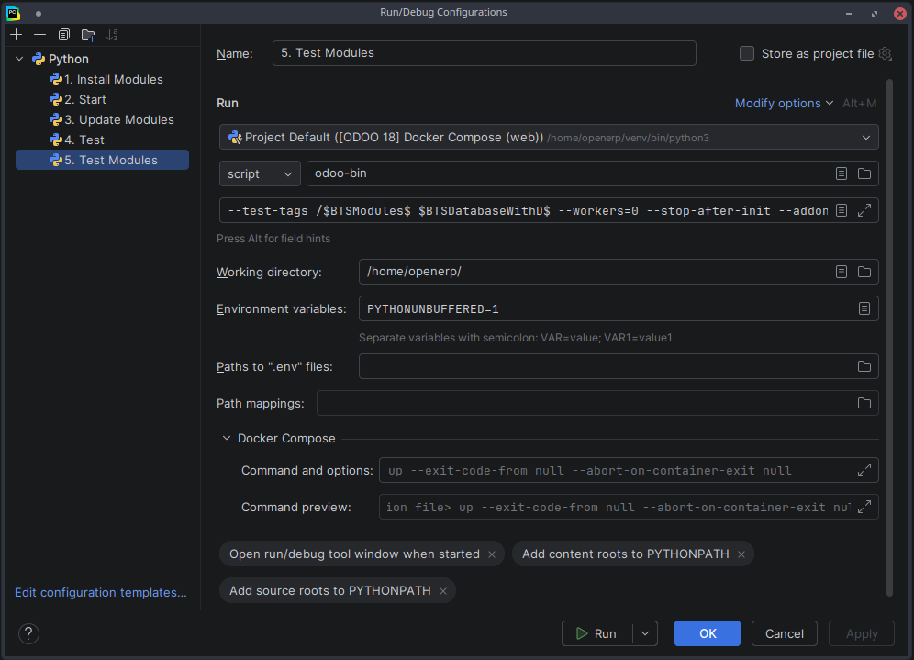Expand the script parameters field

(x=864, y=210)
